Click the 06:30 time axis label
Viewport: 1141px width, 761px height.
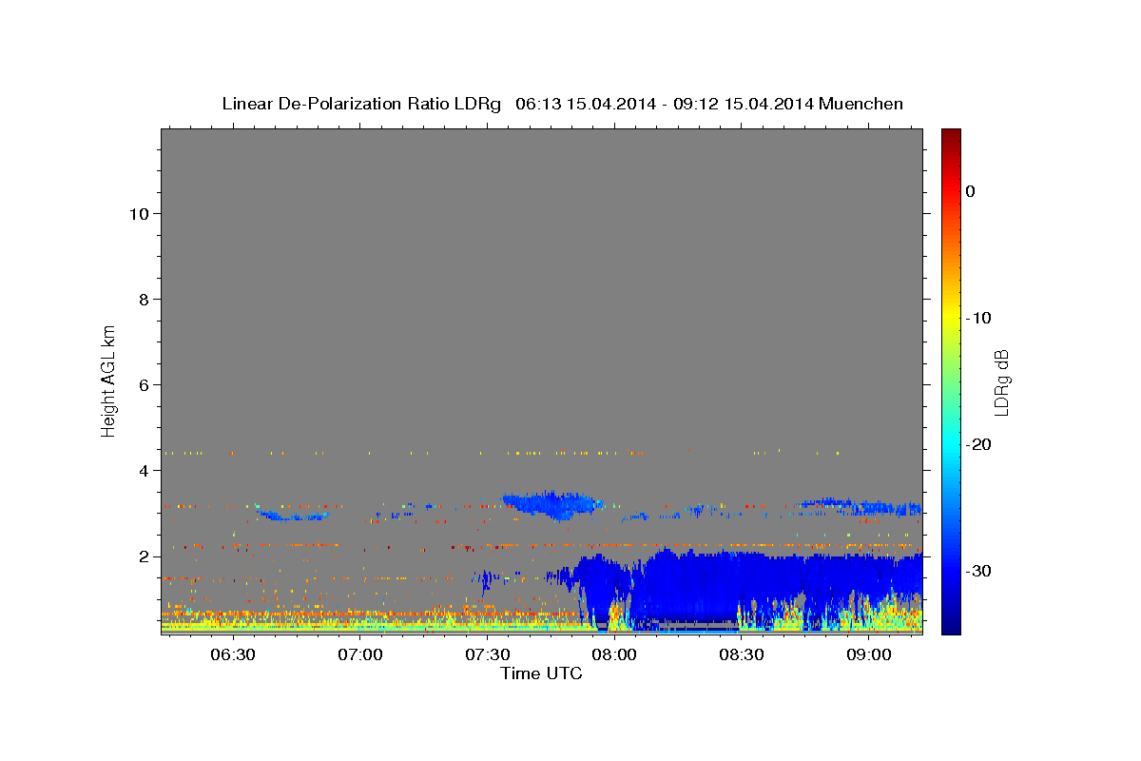point(232,655)
